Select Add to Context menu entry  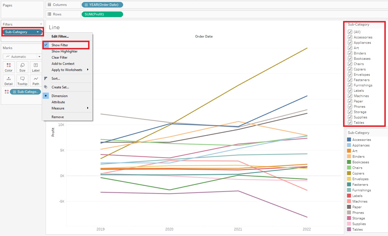pos(67,64)
